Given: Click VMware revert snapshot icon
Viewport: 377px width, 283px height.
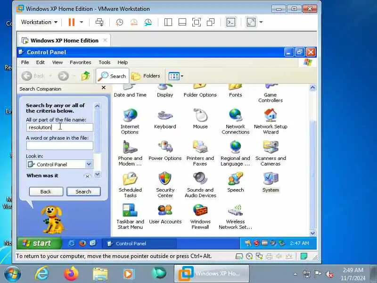Looking at the screenshot, I should [x=134, y=22].
